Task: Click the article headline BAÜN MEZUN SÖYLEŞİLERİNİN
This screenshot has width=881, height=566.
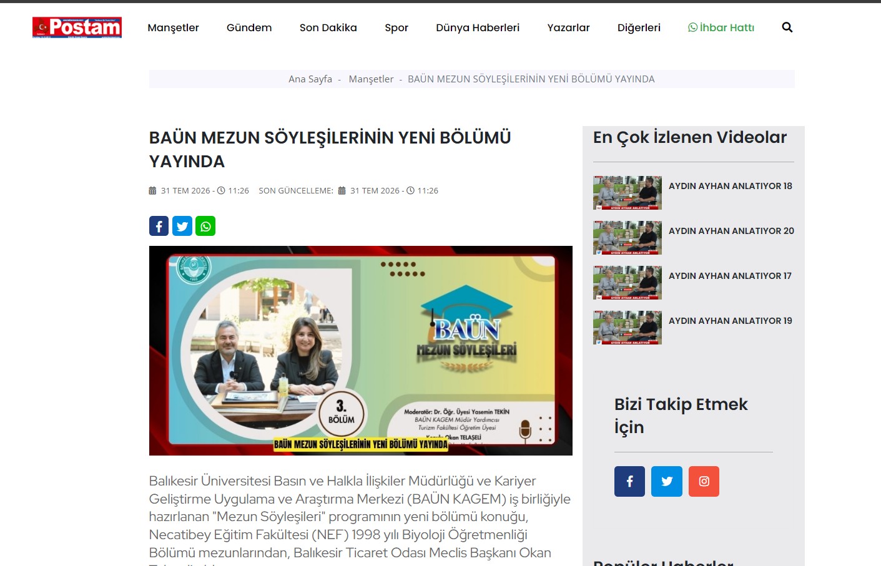Action: [x=330, y=149]
